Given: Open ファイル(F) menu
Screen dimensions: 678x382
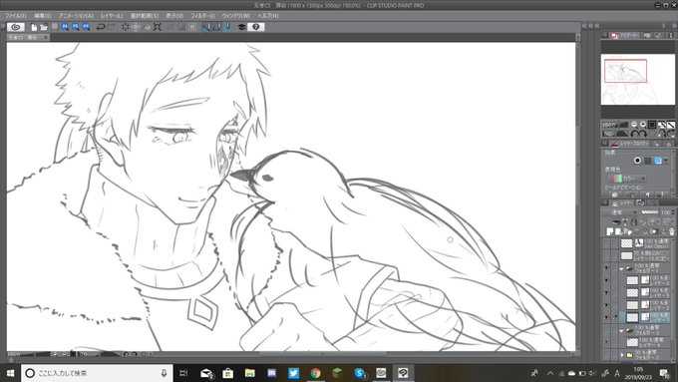Looking at the screenshot, I should [16, 16].
